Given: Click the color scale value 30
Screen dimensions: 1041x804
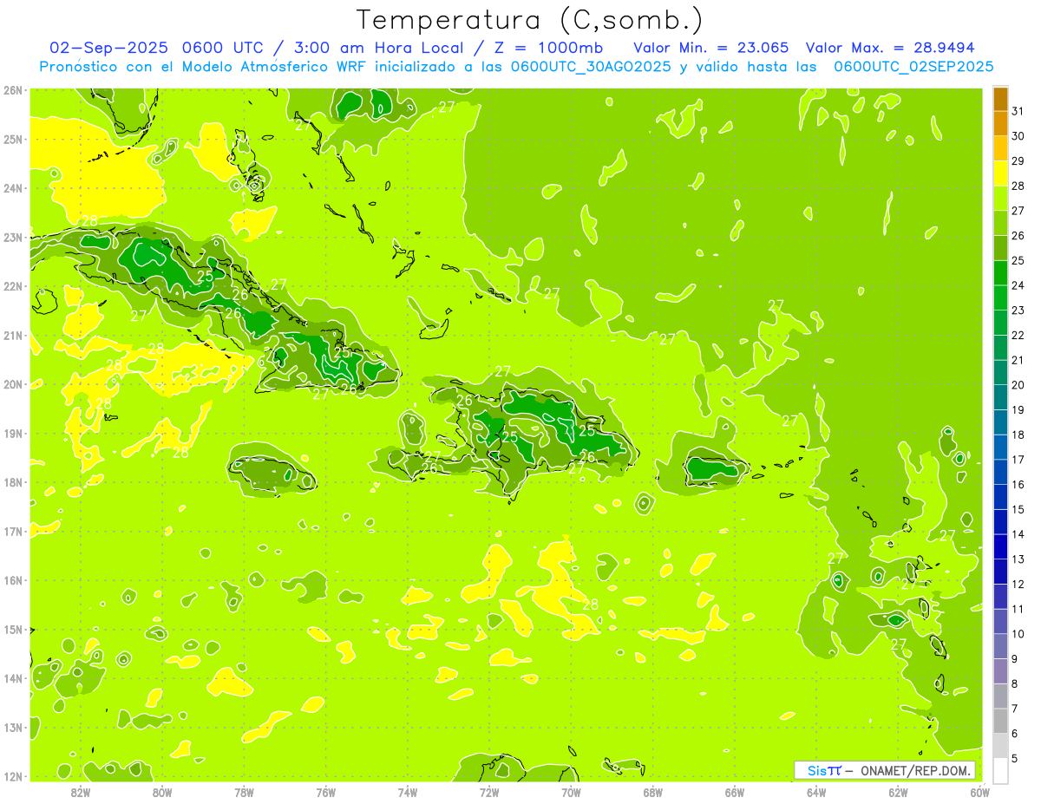Looking at the screenshot, I should [1018, 136].
